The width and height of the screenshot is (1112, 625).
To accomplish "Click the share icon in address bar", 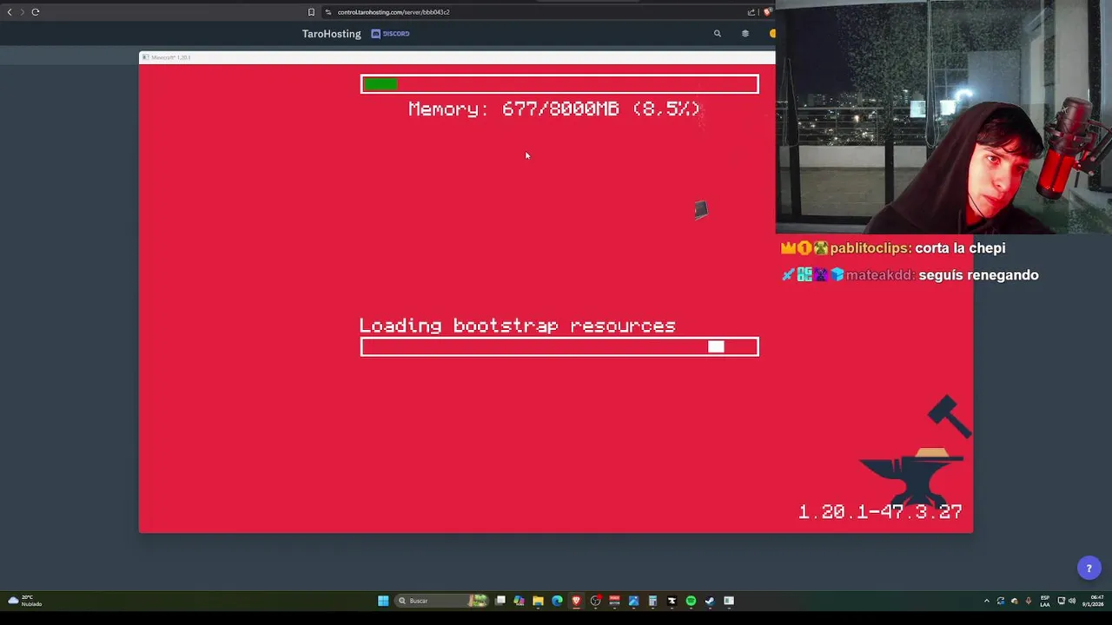I will (751, 12).
